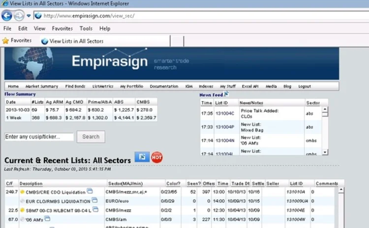Open Market Summary page
Screen dimensions: 369x228
tap(42, 87)
